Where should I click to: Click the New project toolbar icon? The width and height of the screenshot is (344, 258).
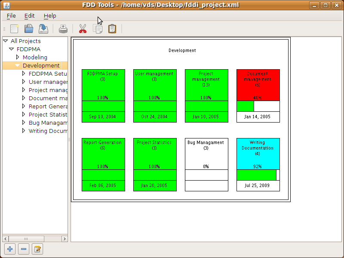15,29
